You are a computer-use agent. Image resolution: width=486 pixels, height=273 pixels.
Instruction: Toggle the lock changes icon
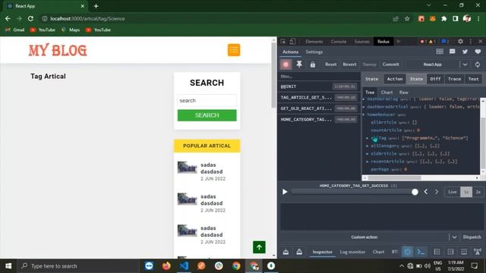pyautogui.click(x=312, y=64)
